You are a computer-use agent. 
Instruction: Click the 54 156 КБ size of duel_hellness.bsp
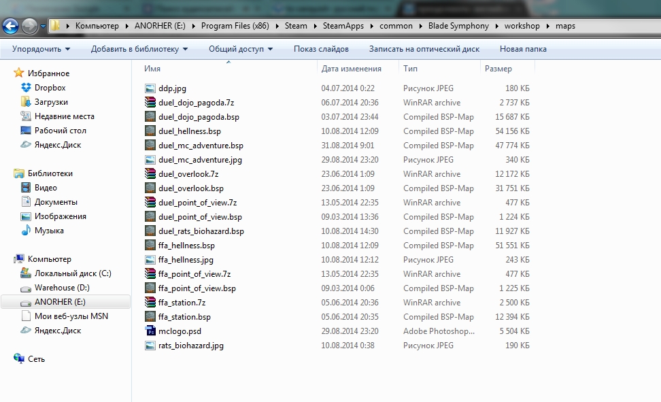click(512, 131)
